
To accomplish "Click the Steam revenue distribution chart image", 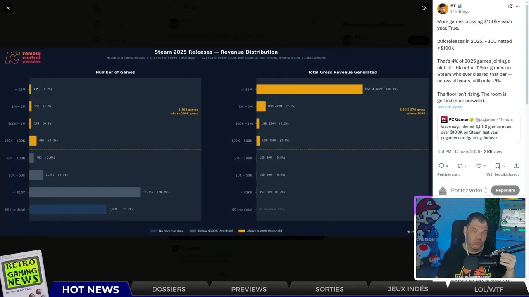I will pos(215,140).
